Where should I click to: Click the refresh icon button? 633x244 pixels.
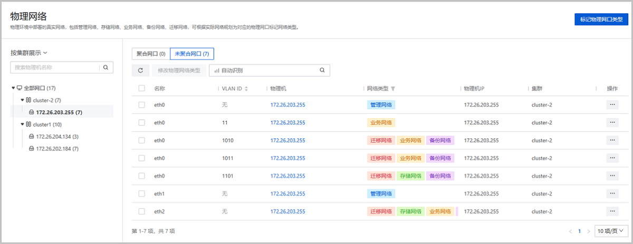140,70
